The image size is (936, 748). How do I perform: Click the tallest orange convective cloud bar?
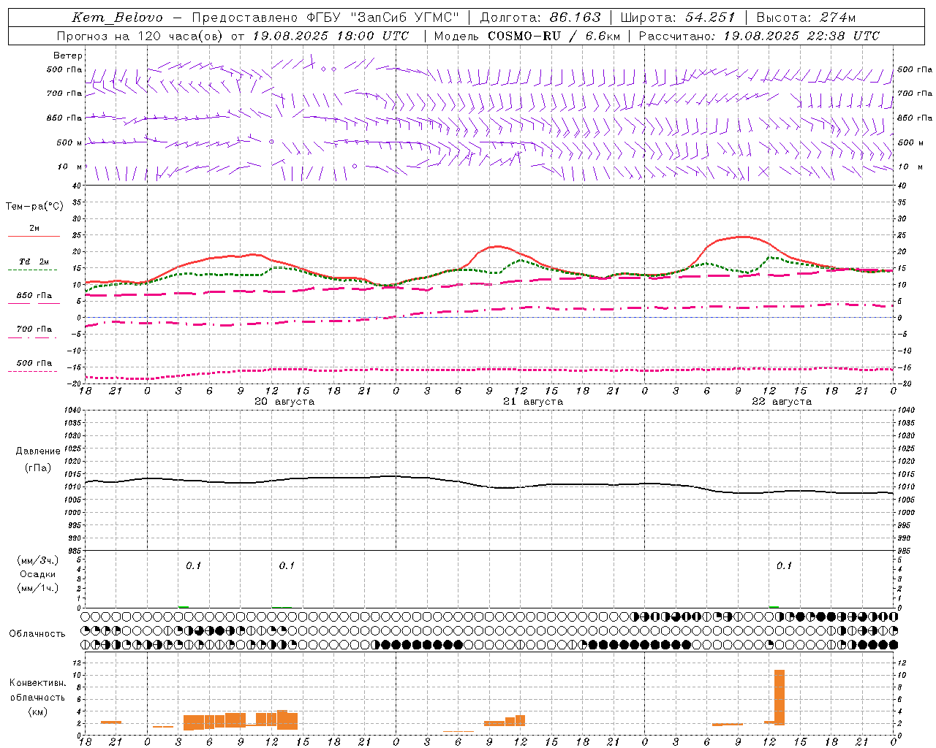point(780,697)
